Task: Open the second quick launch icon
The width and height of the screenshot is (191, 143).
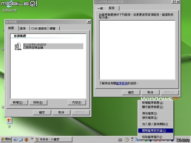Action: click(x=21, y=139)
